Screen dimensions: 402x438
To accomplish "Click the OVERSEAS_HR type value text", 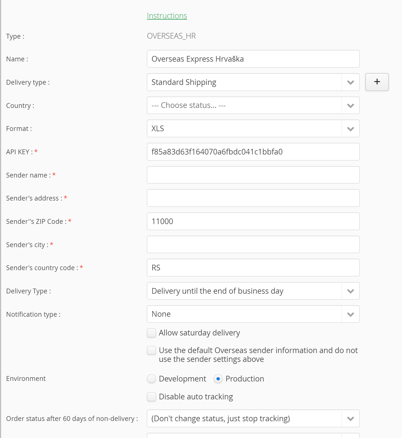I will pyautogui.click(x=171, y=36).
